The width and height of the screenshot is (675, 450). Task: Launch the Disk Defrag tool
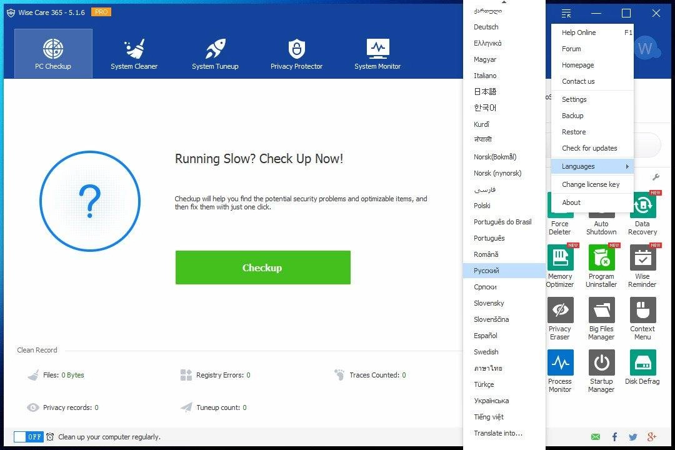tap(642, 367)
